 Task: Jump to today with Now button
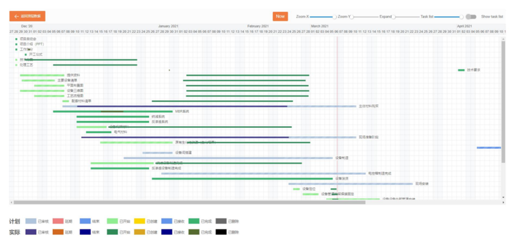click(x=280, y=17)
